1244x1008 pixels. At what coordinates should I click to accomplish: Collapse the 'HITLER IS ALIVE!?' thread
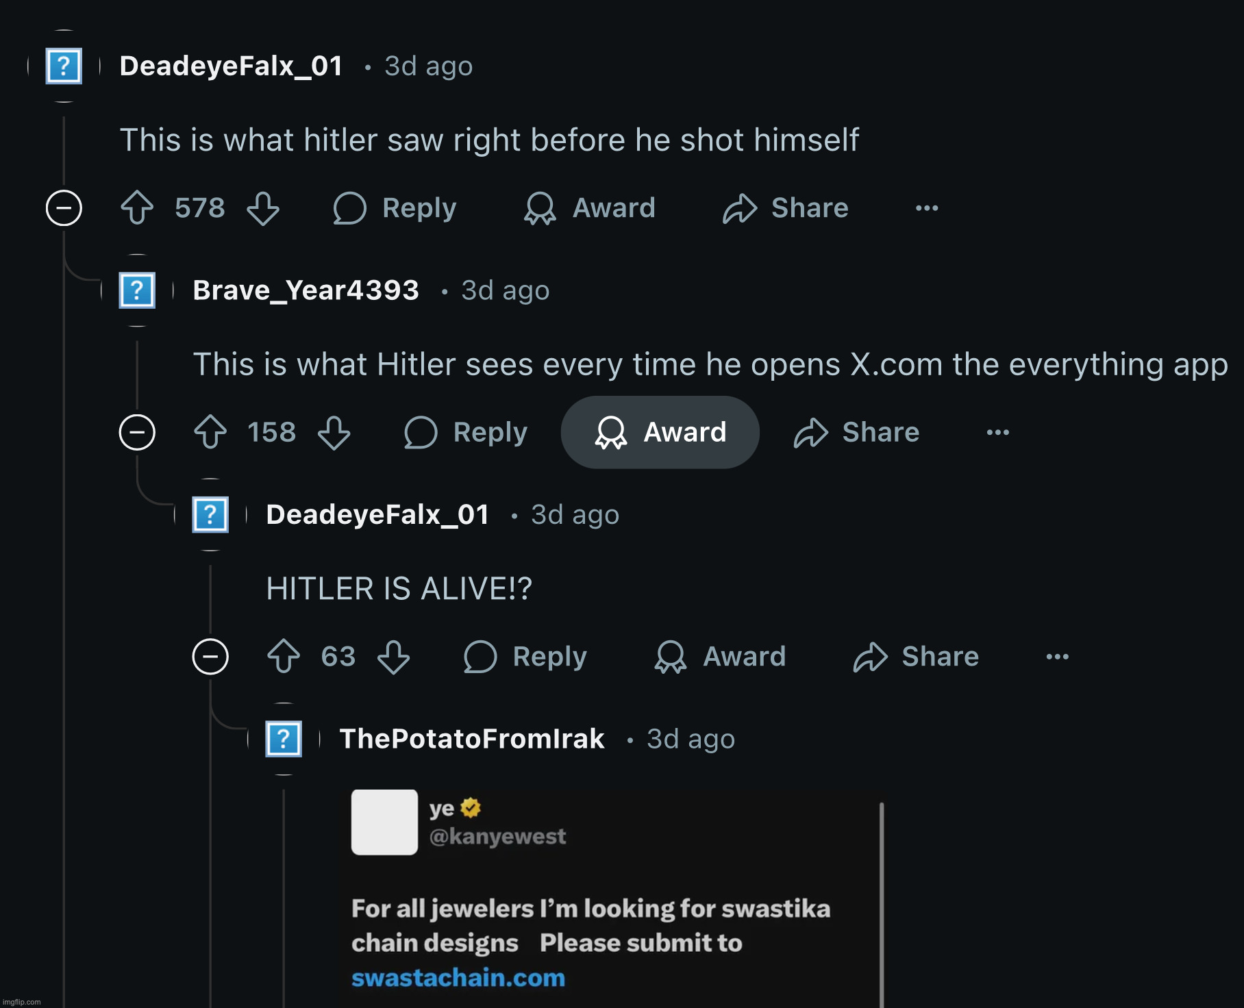pyautogui.click(x=210, y=656)
